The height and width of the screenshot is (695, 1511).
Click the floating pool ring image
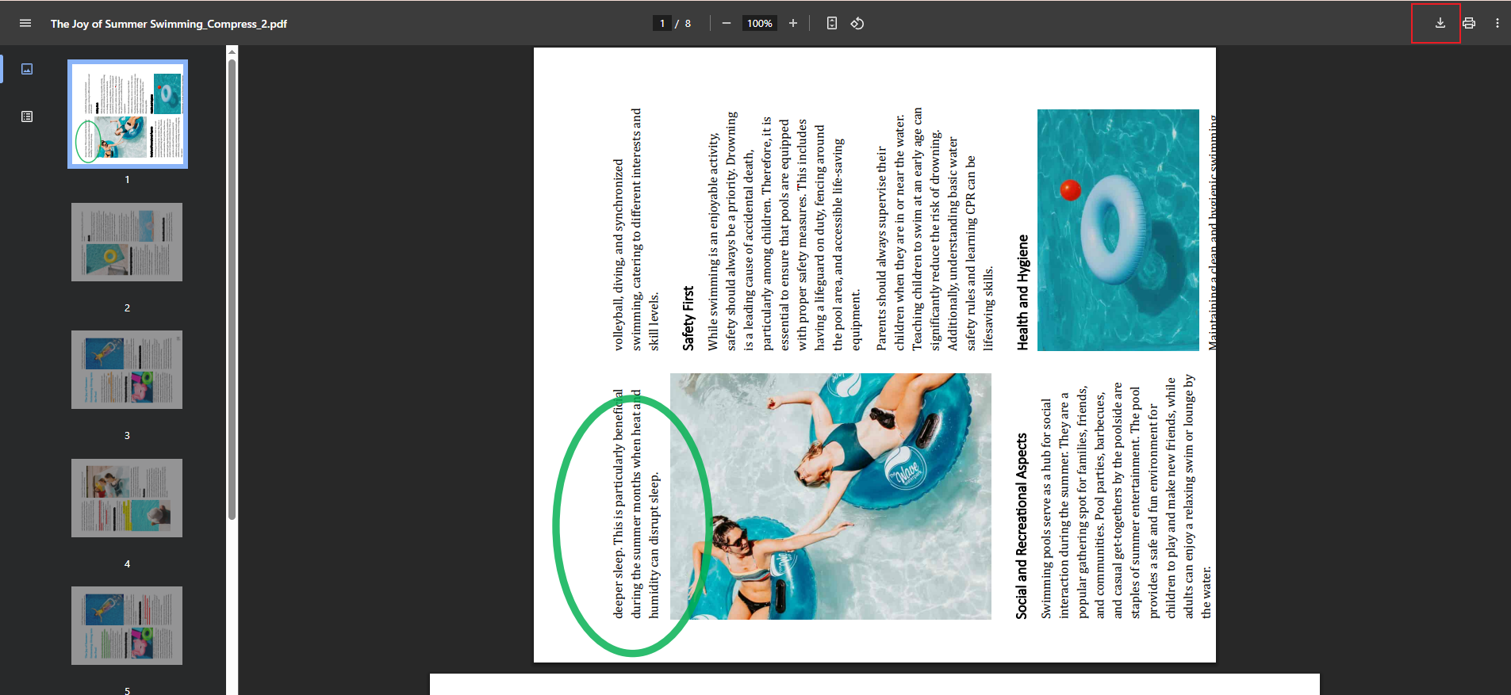click(1118, 230)
